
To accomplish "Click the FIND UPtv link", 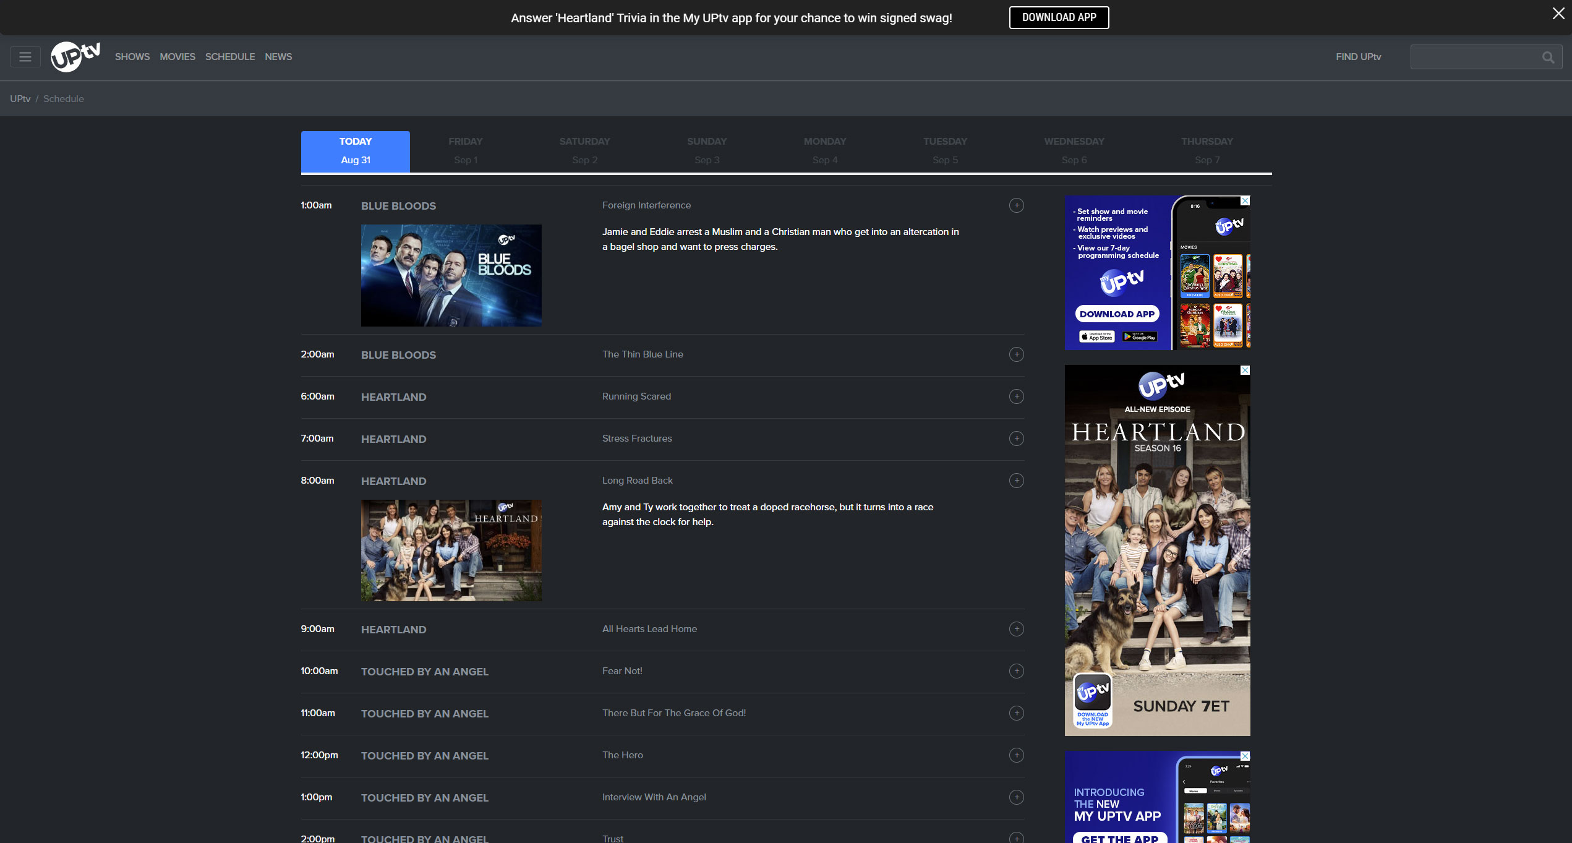I will click(1358, 57).
